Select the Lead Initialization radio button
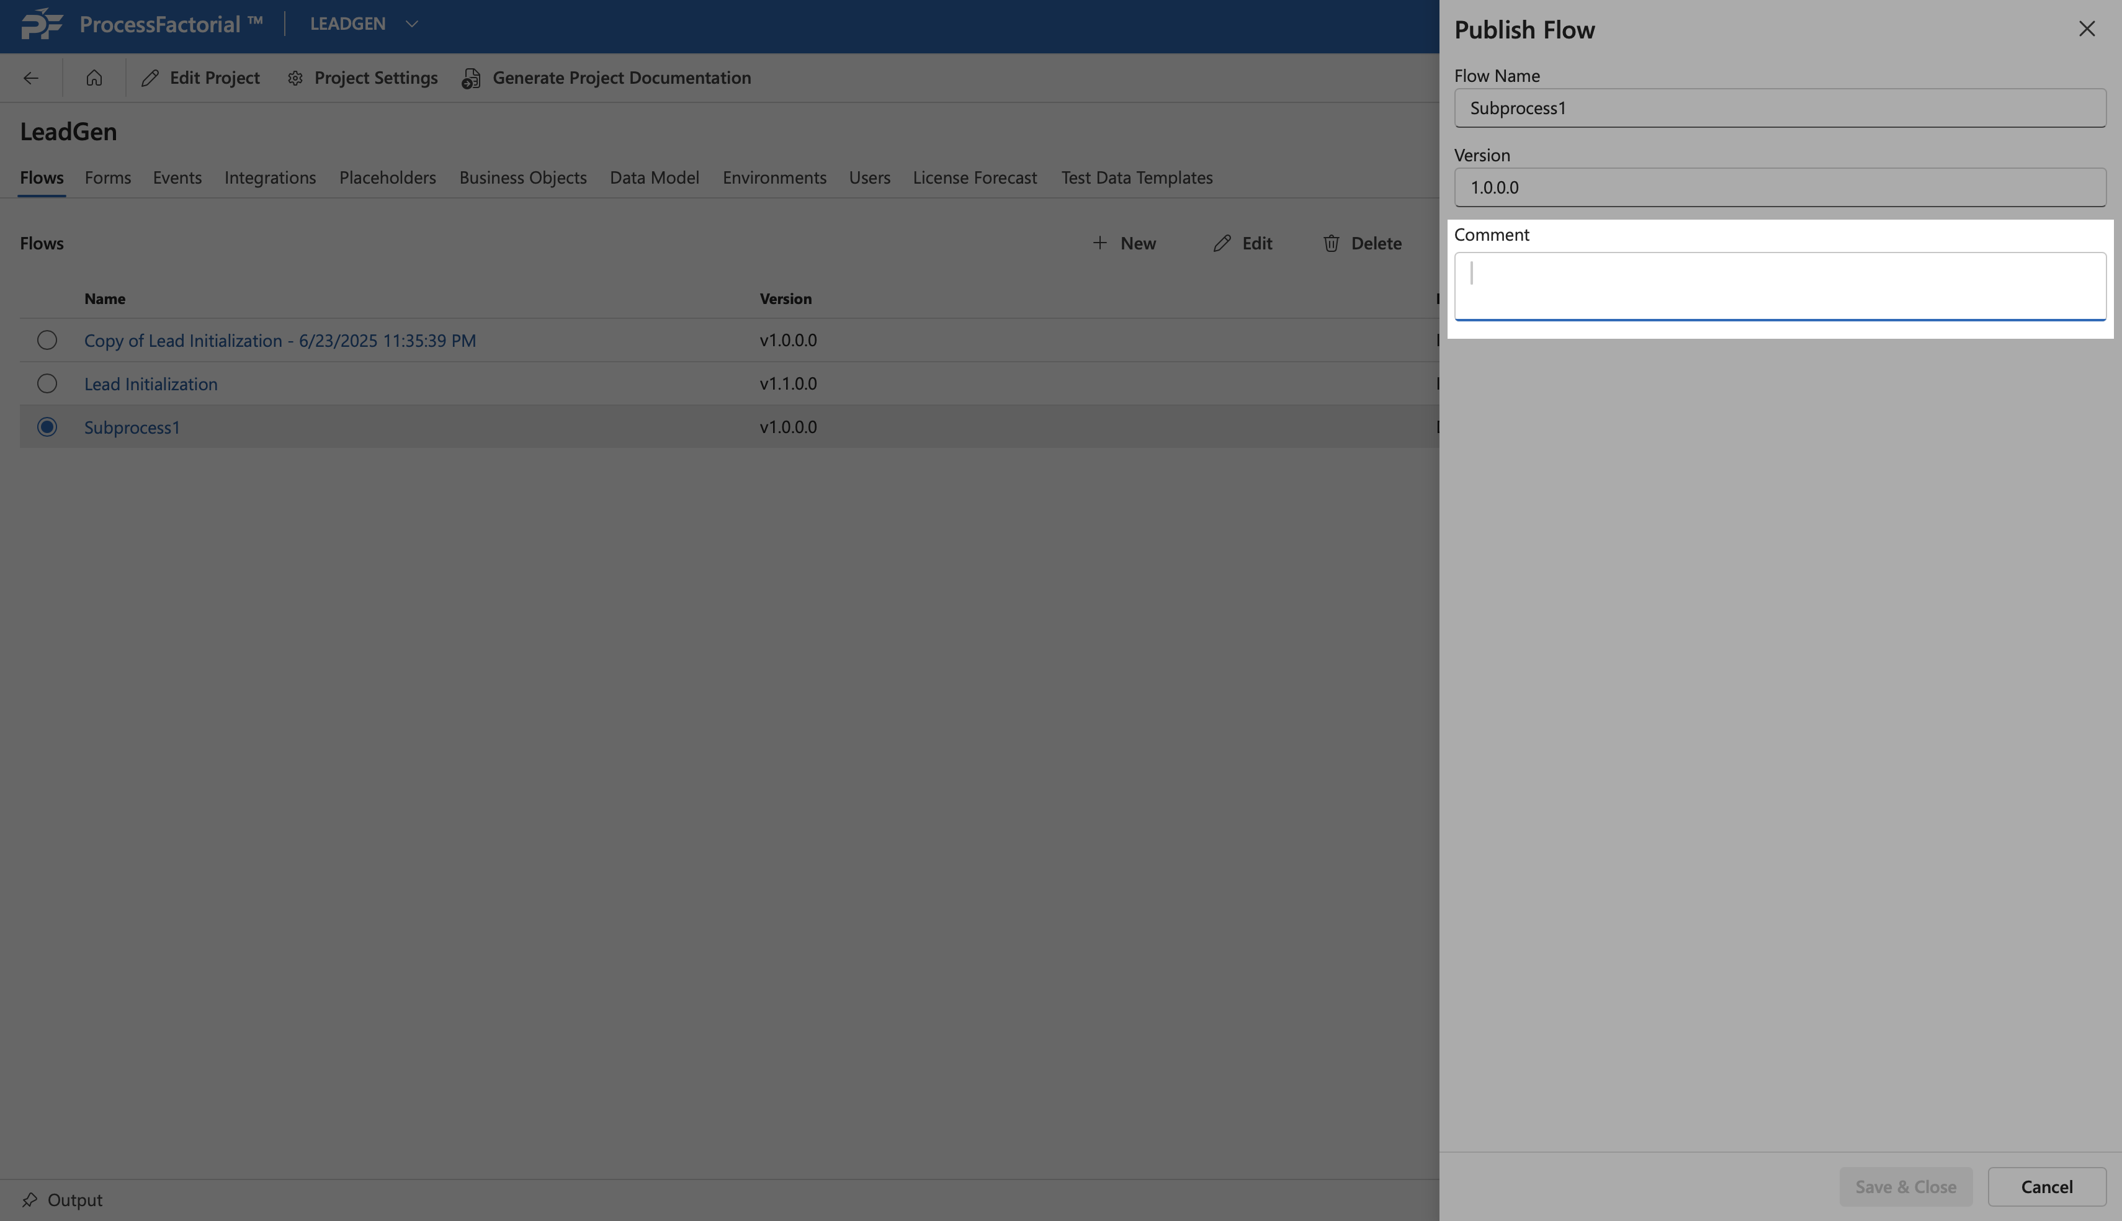The width and height of the screenshot is (2122, 1221). pos(47,384)
